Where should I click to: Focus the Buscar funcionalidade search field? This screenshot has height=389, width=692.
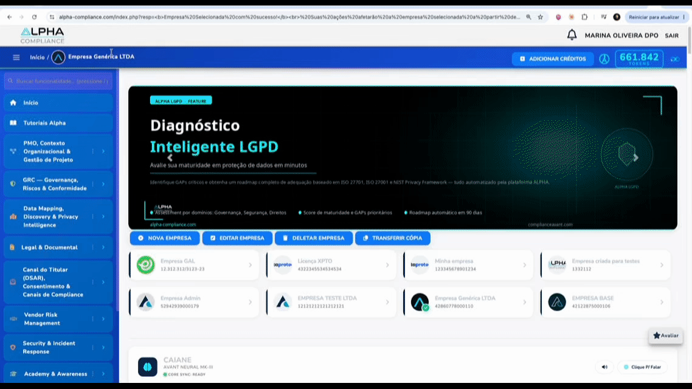(58, 81)
